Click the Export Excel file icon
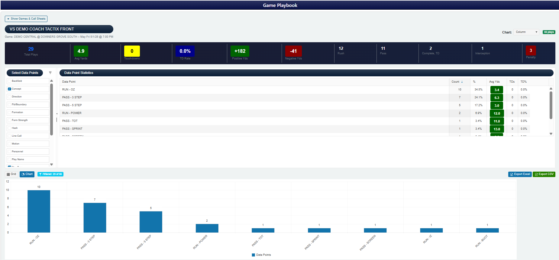The width and height of the screenshot is (559, 260). click(x=512, y=174)
